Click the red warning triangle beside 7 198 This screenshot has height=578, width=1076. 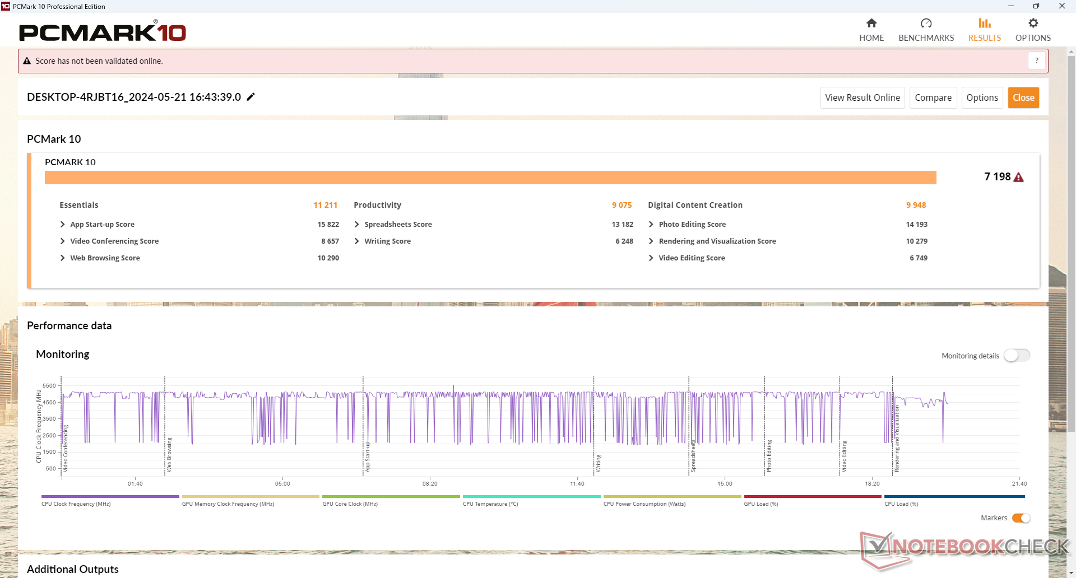1019,178
